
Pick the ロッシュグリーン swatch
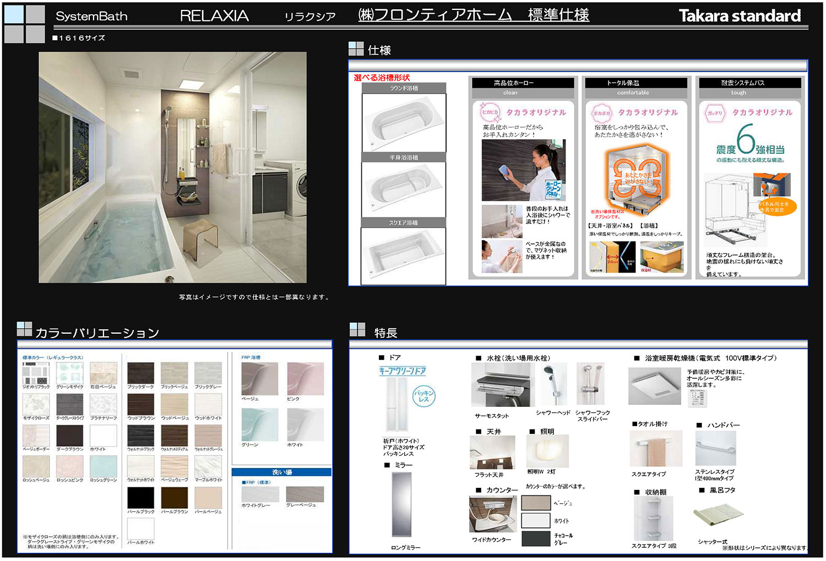click(104, 466)
